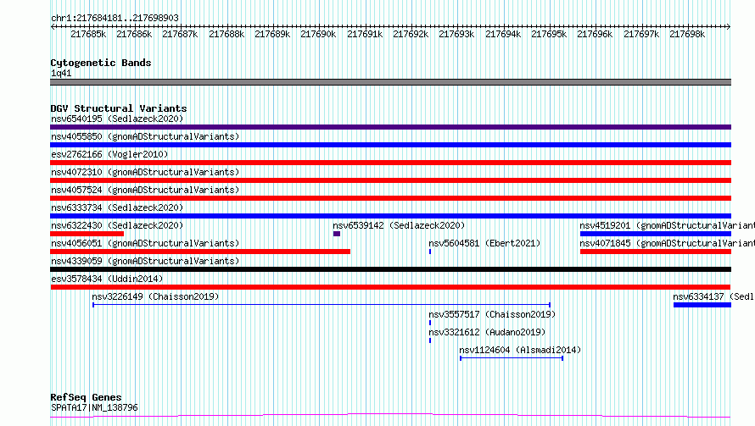Click the 217694k ruler tick label
Image resolution: width=755 pixels, height=426 pixels.
[x=503, y=34]
